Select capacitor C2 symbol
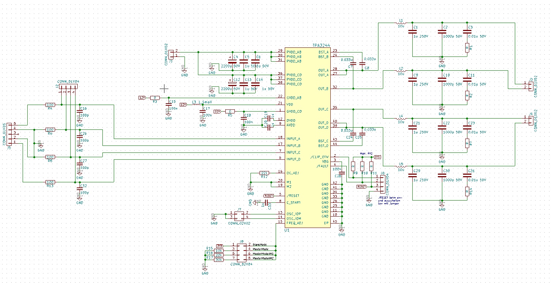The width and height of the screenshot is (552, 283). (442, 32)
